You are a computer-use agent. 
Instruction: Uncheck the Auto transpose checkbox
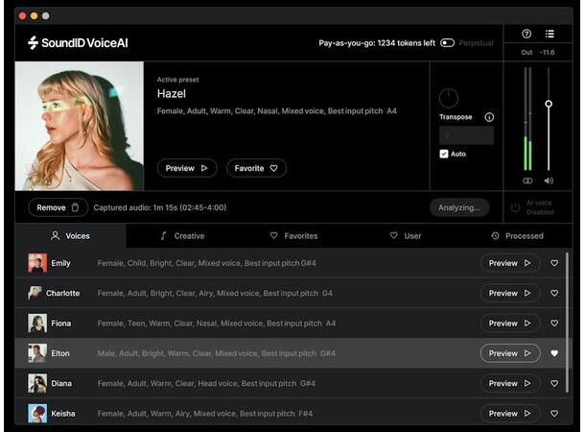point(444,154)
